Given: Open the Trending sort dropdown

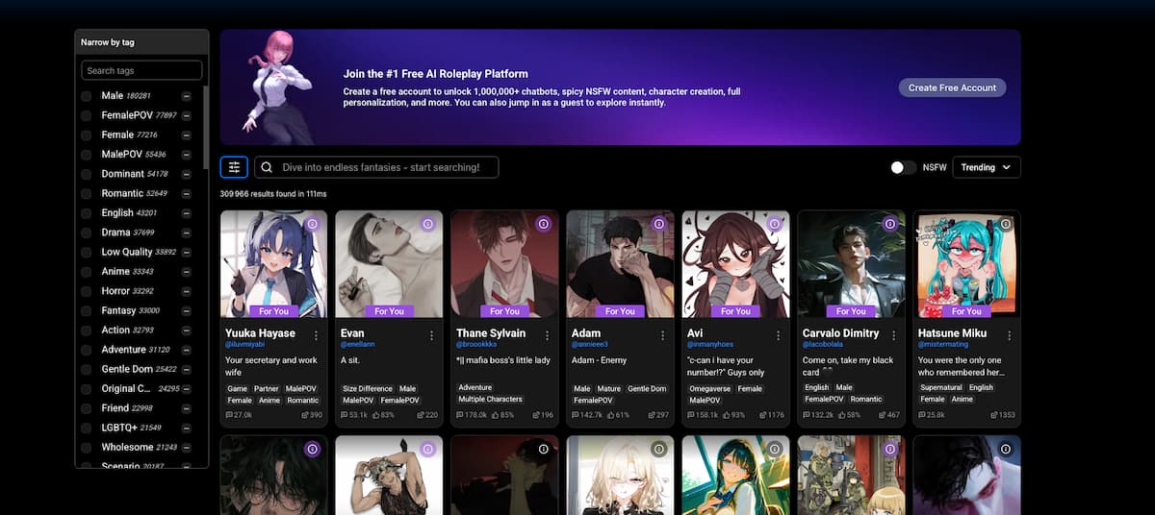Looking at the screenshot, I should click(986, 167).
